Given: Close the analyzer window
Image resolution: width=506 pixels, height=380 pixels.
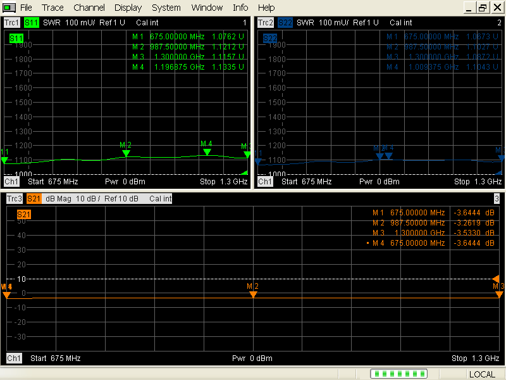Looking at the screenshot, I should (497, 8).
